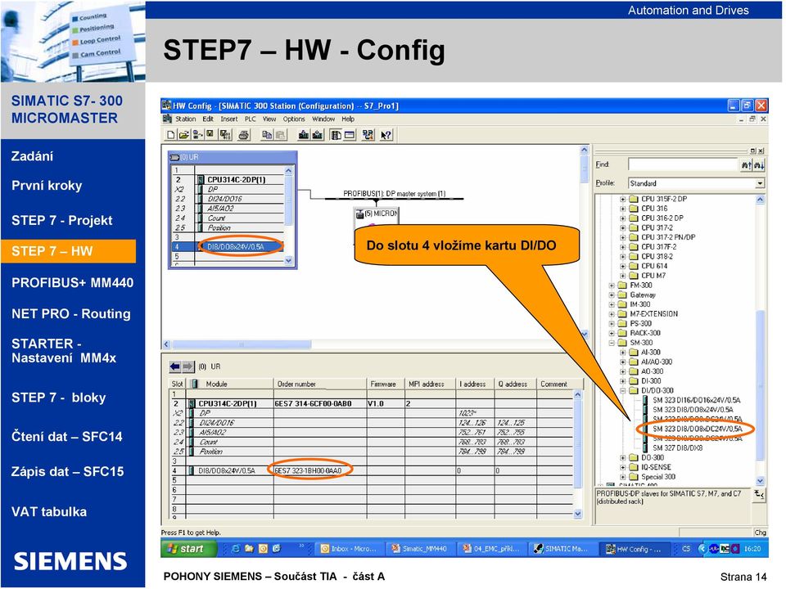This screenshot has width=786, height=589.
Task: Click the IQ-SENSE folder in catalog
Action: 656,467
